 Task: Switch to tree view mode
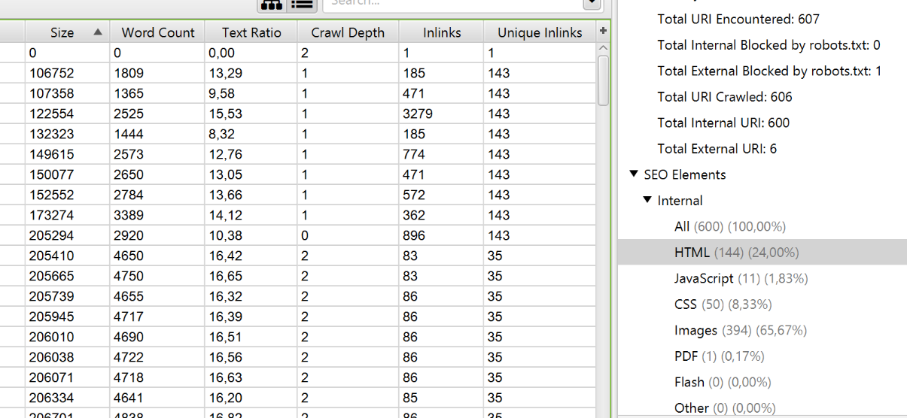[x=271, y=5]
